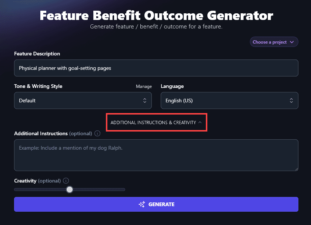Screen dimensions: 311x225
Task: Open the Choose a project dropdown
Action: point(274,42)
